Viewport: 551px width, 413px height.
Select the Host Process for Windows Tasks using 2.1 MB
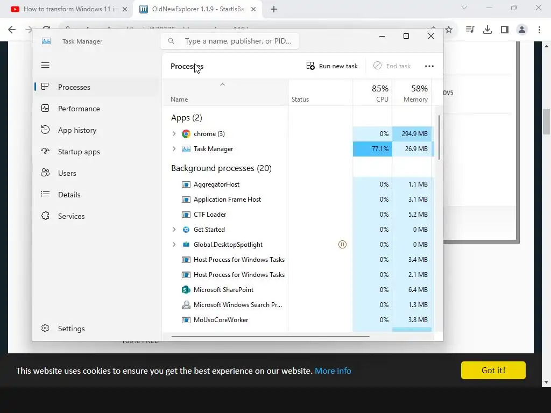click(x=298, y=275)
